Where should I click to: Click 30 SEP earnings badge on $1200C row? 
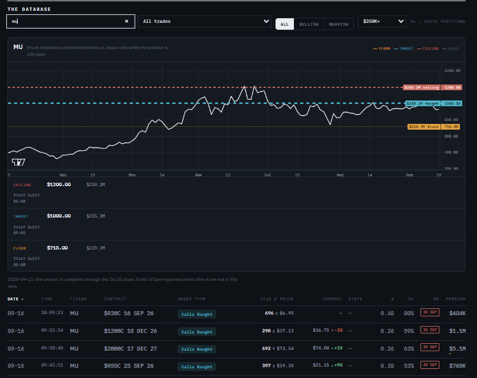tap(430, 330)
